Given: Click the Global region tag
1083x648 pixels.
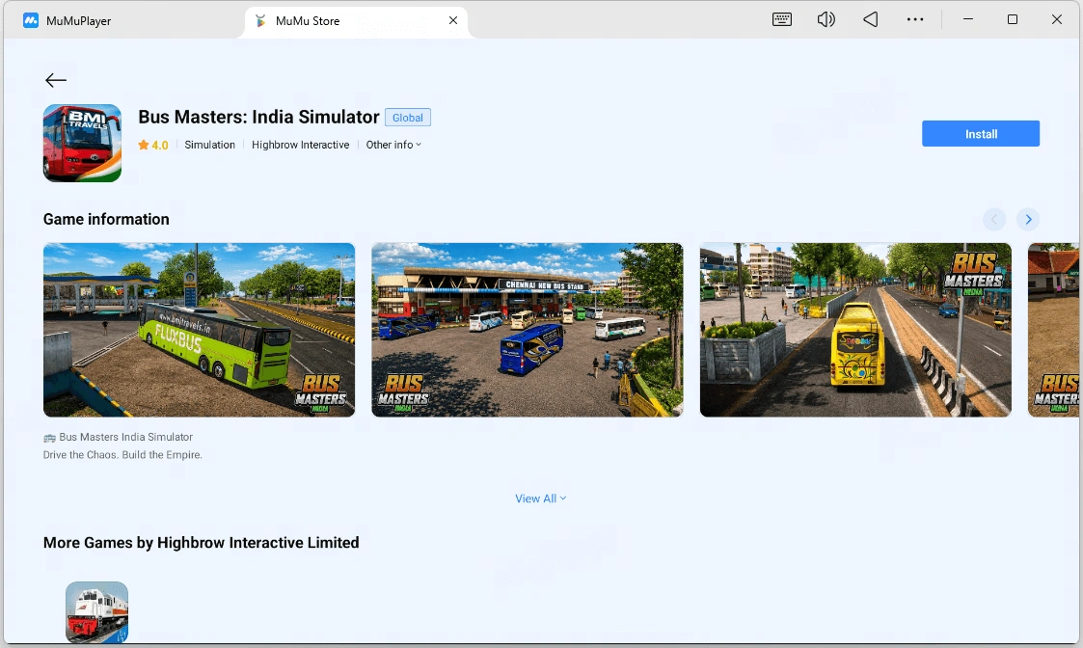Looking at the screenshot, I should 408,118.
